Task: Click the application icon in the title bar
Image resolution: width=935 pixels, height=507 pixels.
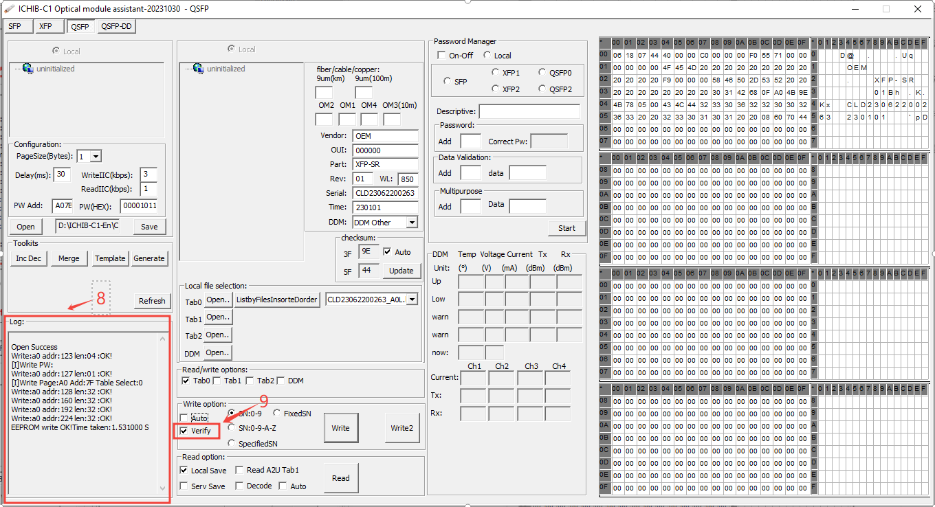Action: pyautogui.click(x=10, y=8)
